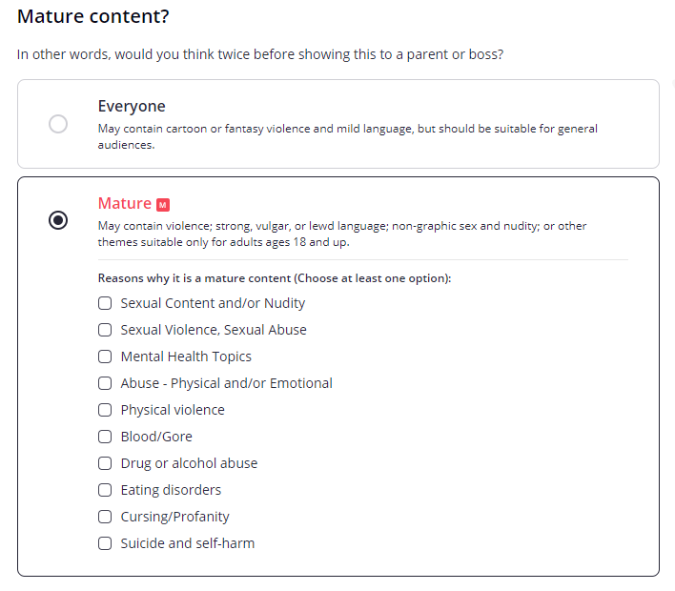The height and width of the screenshot is (591, 675).
Task: Click the "Mature content?" heading
Action: pos(87,16)
